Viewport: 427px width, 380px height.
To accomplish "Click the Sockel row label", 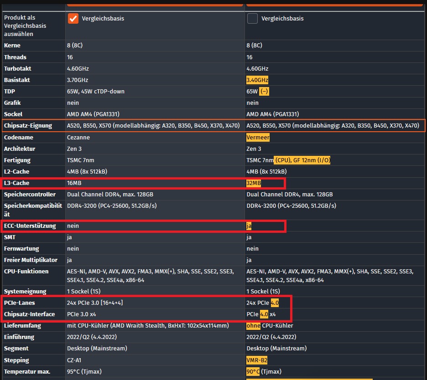I will 13,114.
